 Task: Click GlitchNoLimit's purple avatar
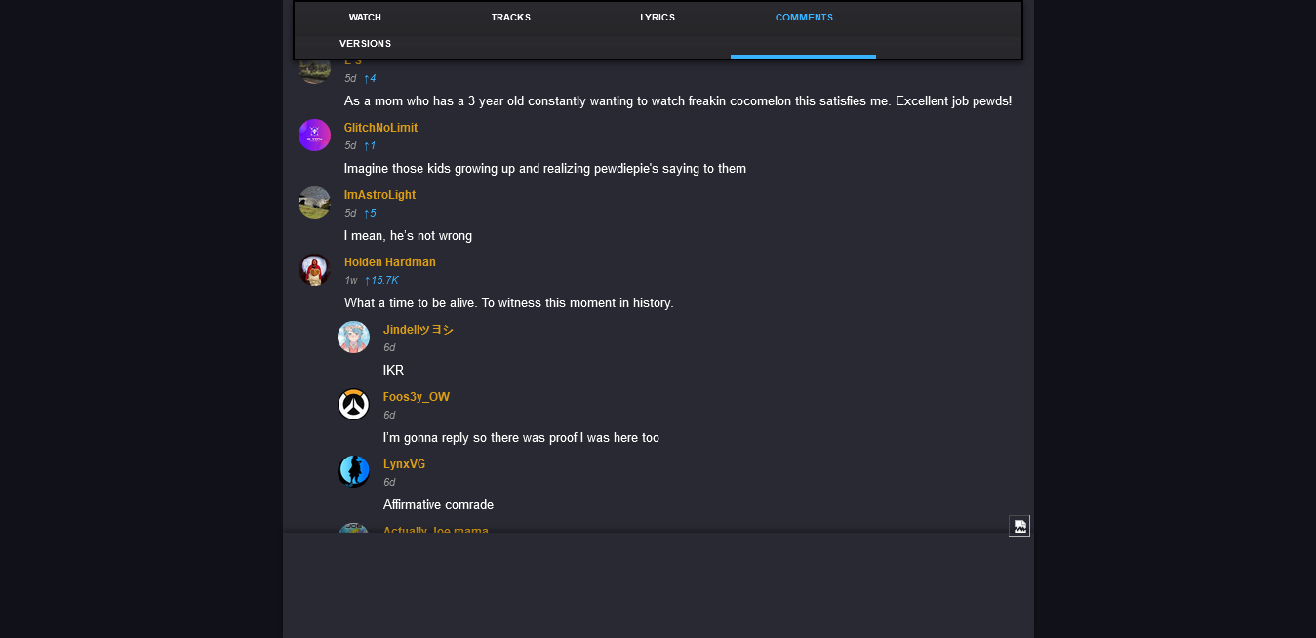point(314,136)
